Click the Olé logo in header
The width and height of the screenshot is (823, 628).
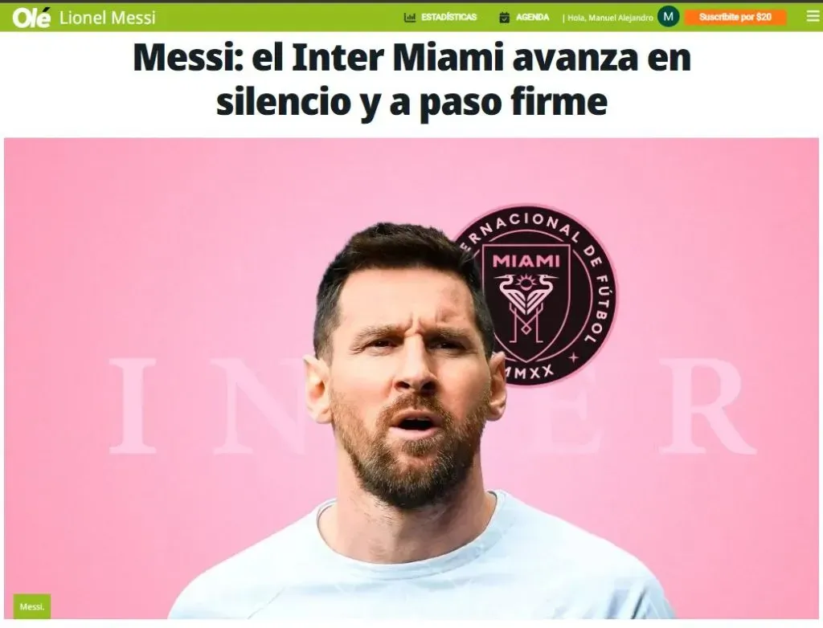[x=31, y=18]
